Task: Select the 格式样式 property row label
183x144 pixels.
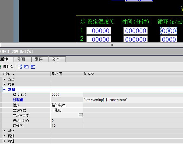Action: click(x=19, y=95)
